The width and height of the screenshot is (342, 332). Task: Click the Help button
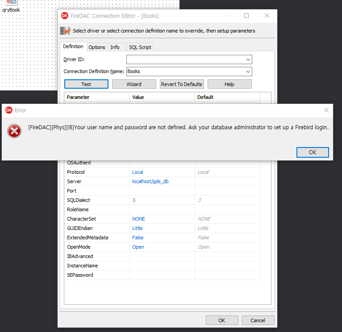[x=229, y=84]
